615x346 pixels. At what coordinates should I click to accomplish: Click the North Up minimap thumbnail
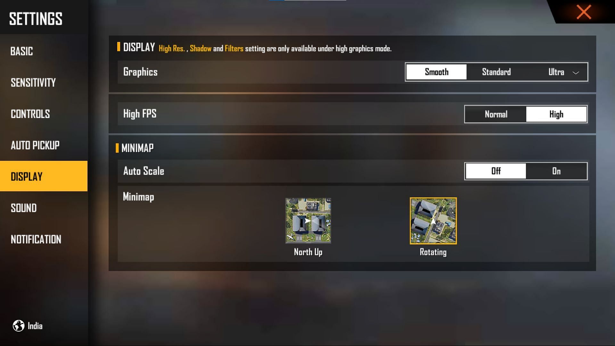(x=308, y=221)
